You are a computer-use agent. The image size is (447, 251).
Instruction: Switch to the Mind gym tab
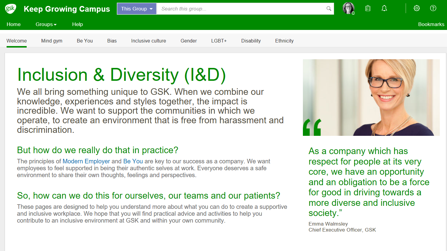click(x=52, y=41)
